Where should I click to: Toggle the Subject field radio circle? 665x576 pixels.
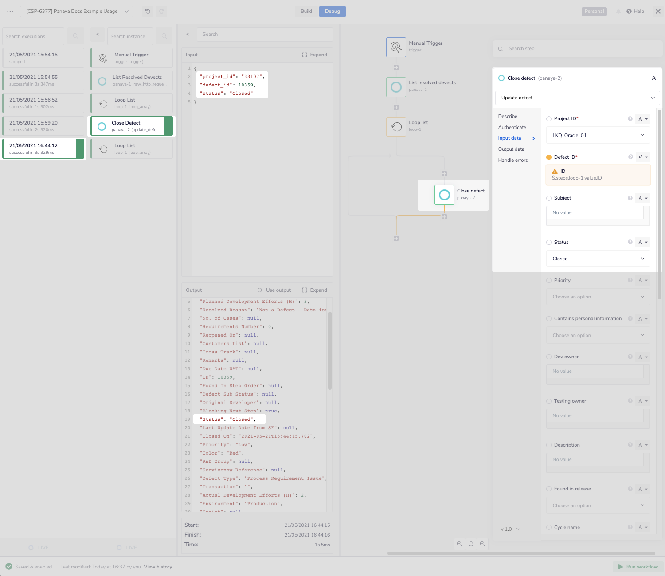[549, 198]
